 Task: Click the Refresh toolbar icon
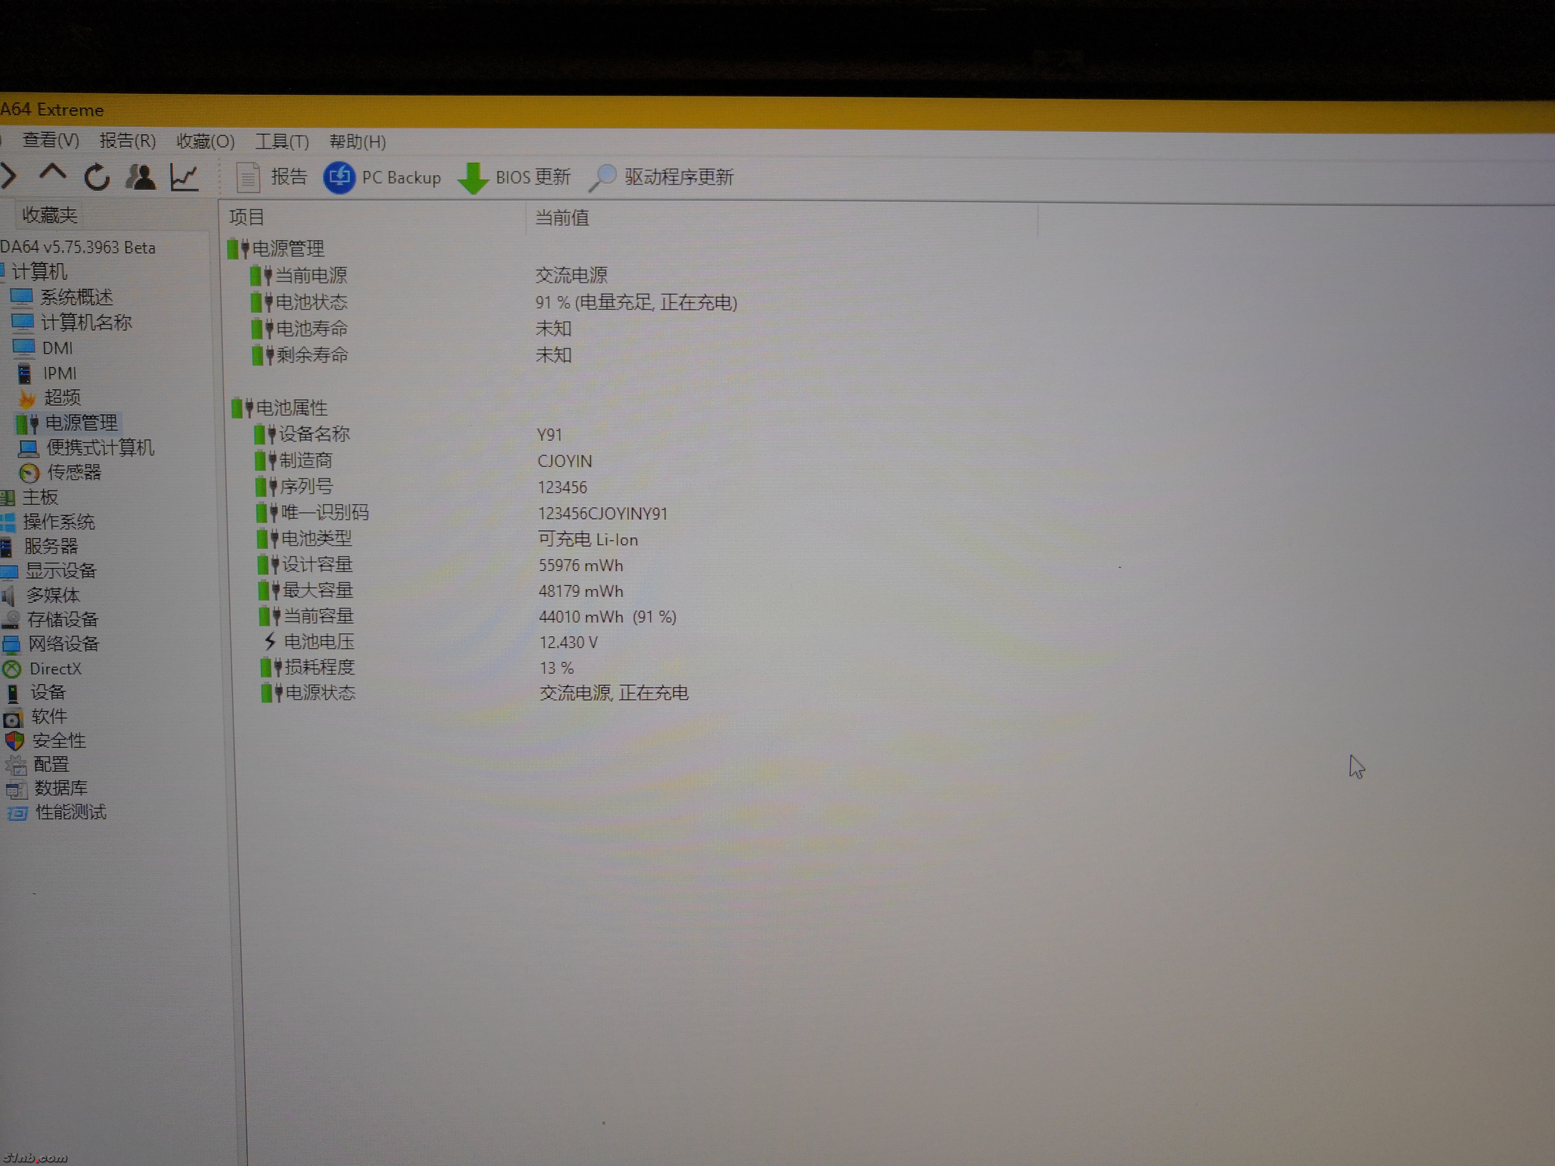(97, 176)
